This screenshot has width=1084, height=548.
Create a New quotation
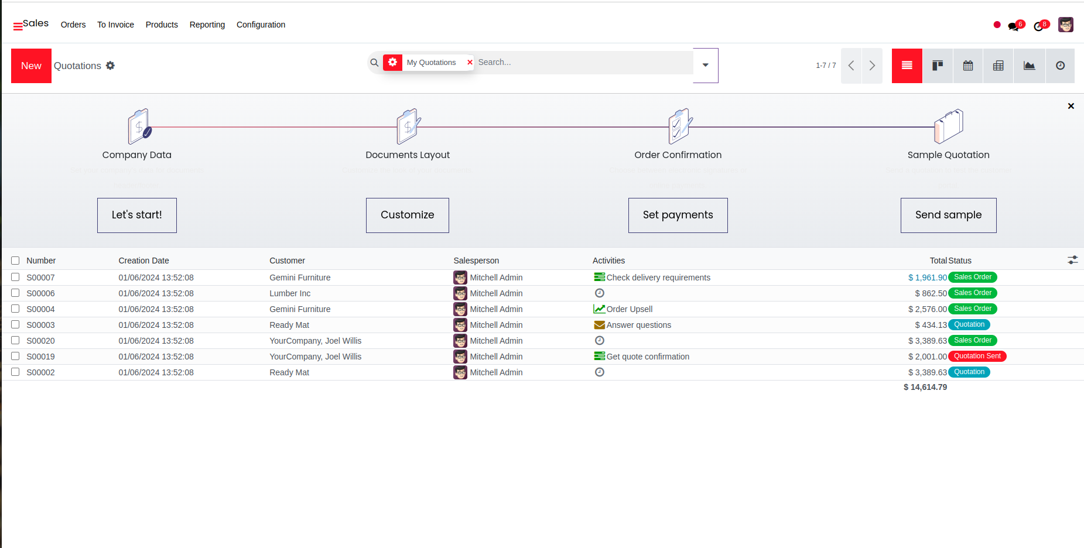click(31, 66)
